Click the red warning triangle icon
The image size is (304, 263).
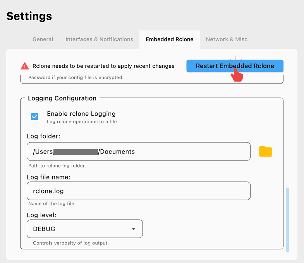pyautogui.click(x=25, y=66)
